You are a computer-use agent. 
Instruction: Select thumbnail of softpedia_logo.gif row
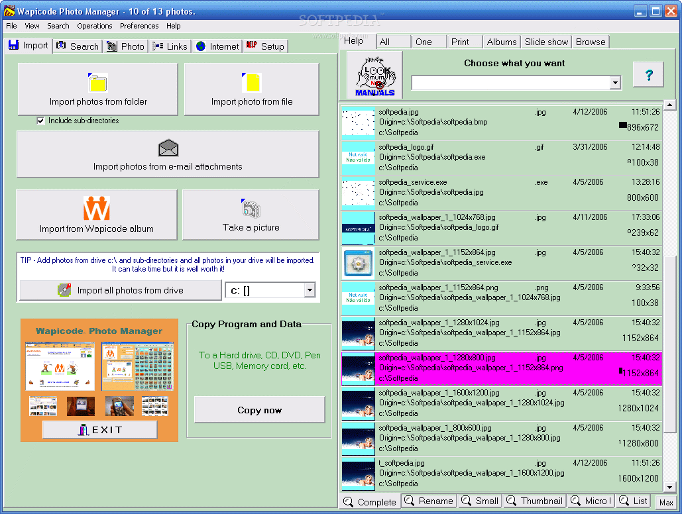tap(358, 157)
